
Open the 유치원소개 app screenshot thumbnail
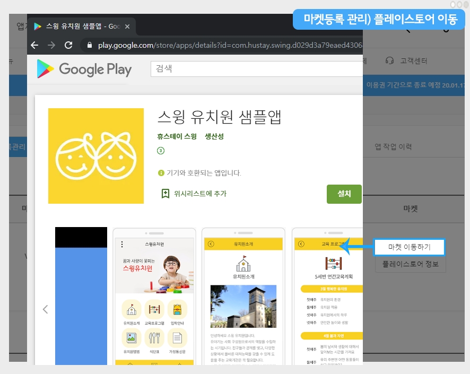244,296
